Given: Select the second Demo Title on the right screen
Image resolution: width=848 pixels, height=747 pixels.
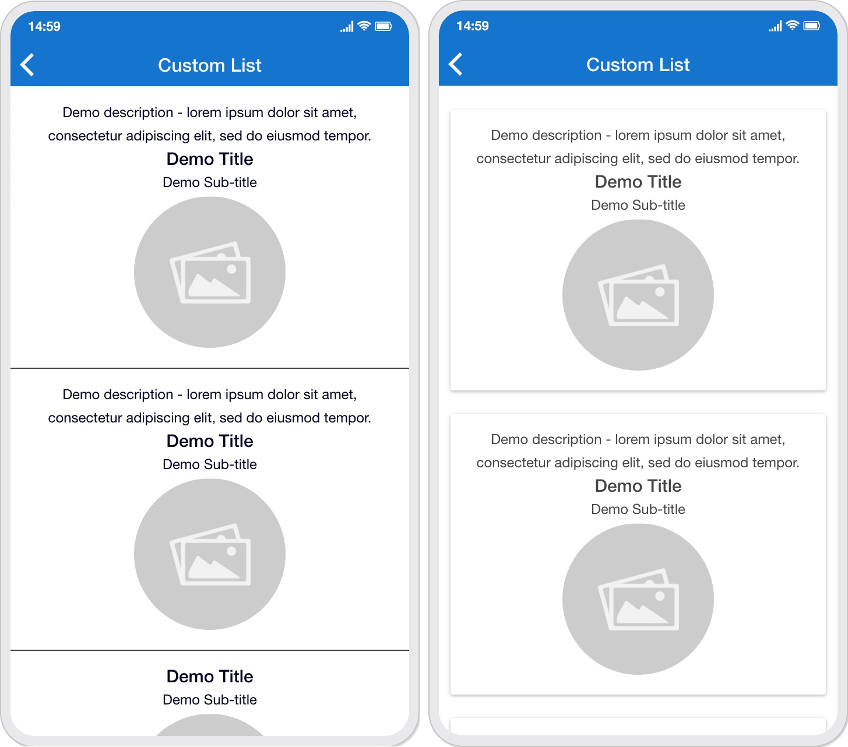Looking at the screenshot, I should [638, 485].
